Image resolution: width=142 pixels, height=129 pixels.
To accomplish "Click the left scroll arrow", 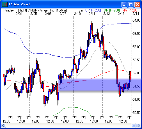I will [3, 125].
